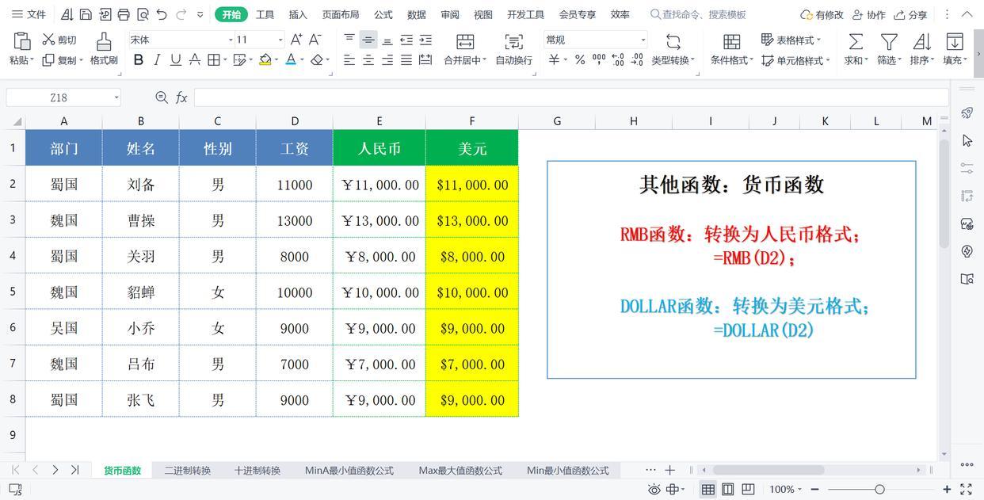Click the Print icon in quick access toolbar
This screenshot has width=984, height=500.
124,14
